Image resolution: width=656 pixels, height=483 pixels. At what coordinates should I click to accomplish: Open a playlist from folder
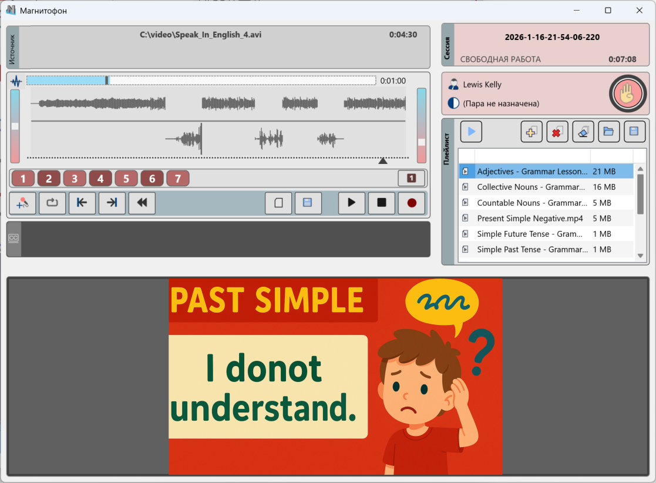click(x=608, y=132)
